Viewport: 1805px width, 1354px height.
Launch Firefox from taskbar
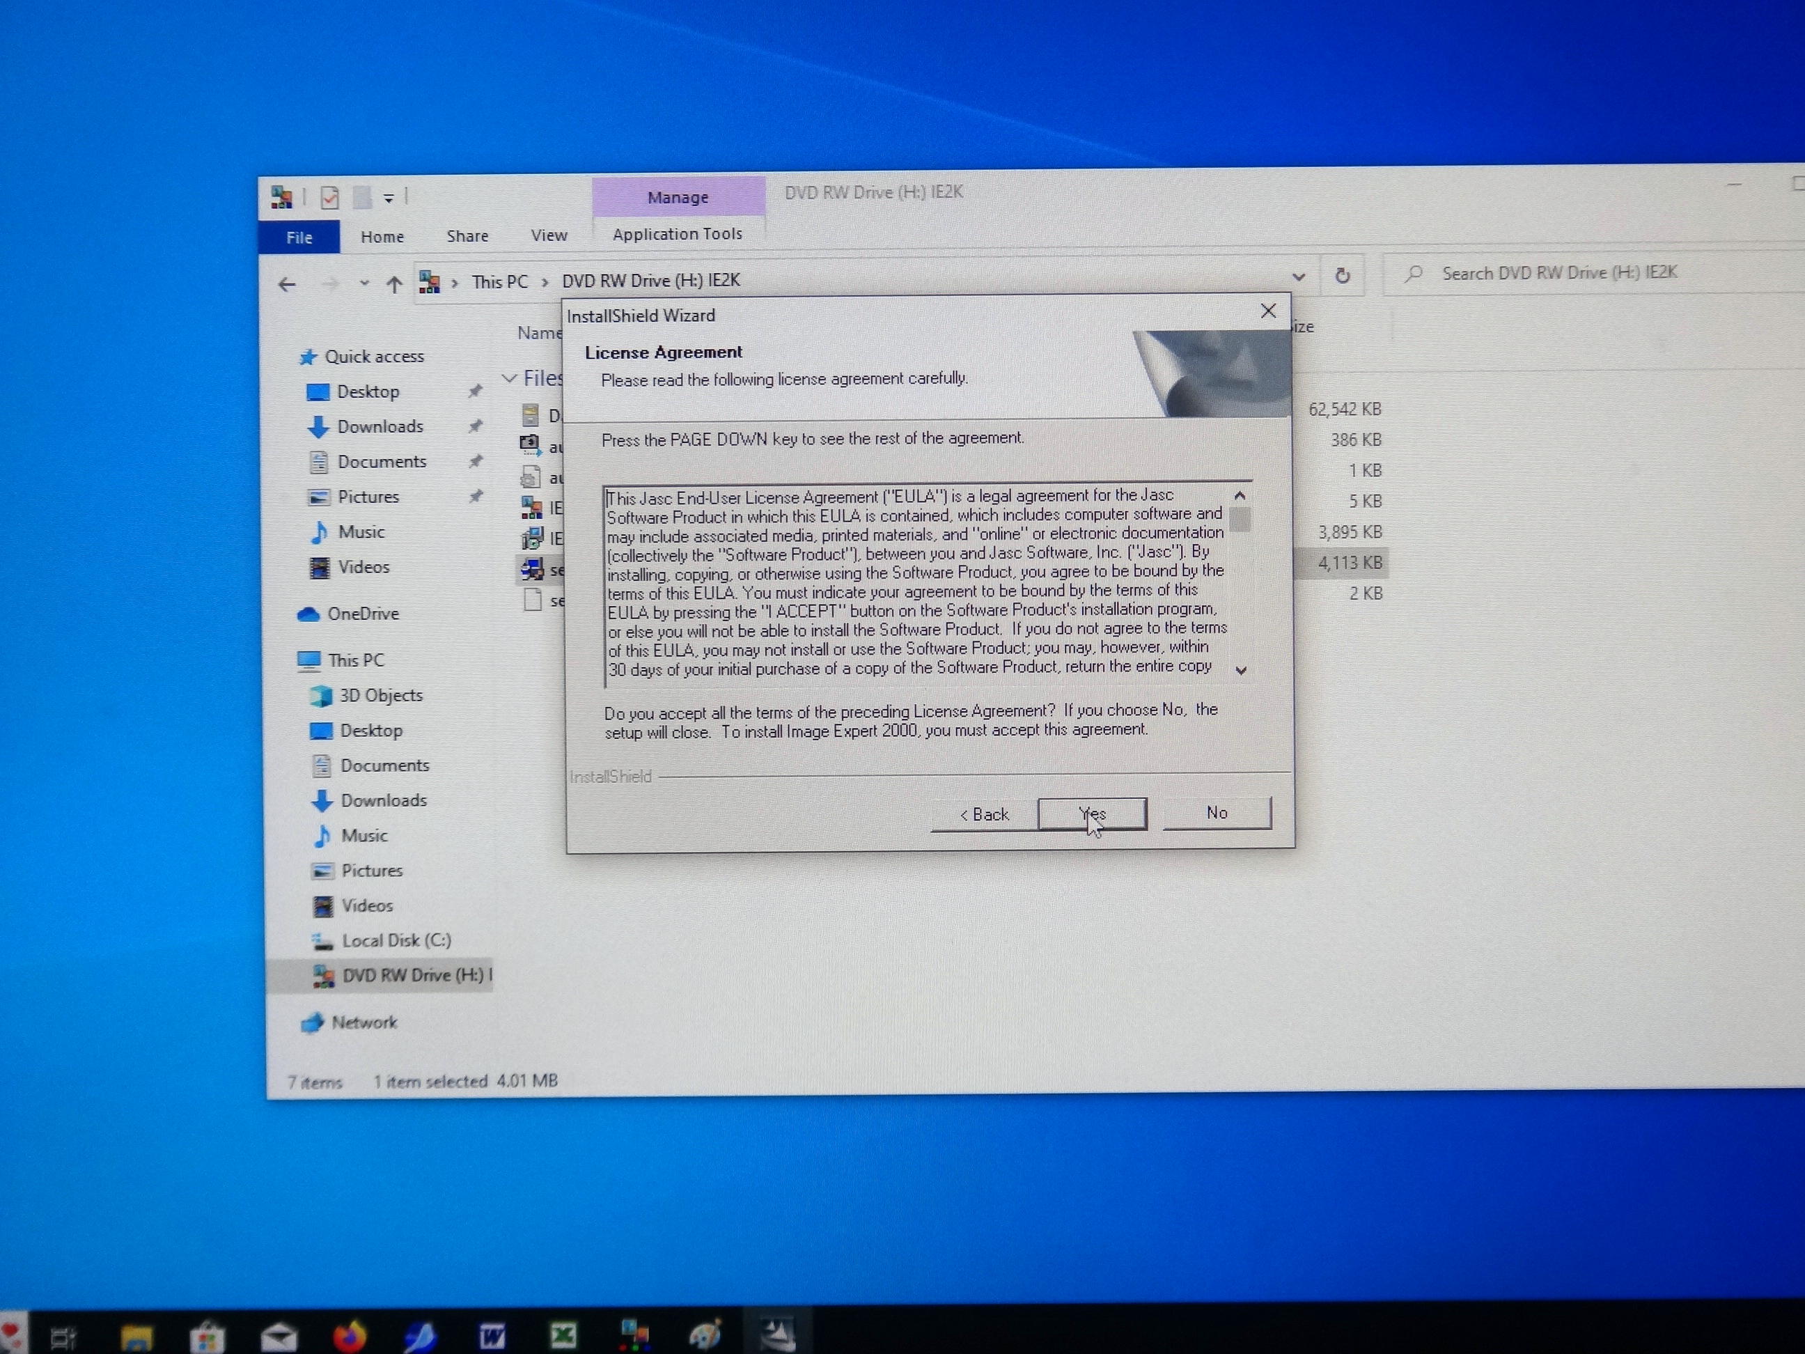pyautogui.click(x=350, y=1336)
